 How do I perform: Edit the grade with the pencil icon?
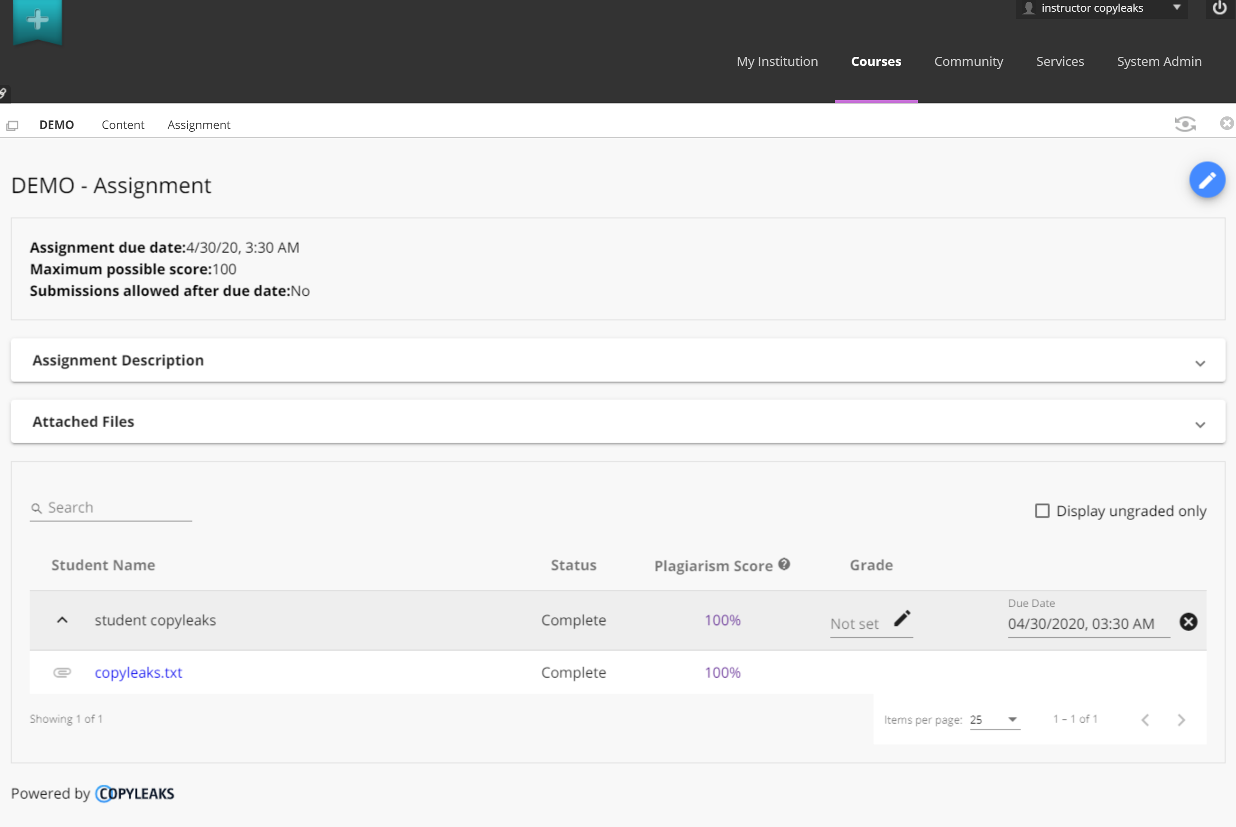[902, 618]
